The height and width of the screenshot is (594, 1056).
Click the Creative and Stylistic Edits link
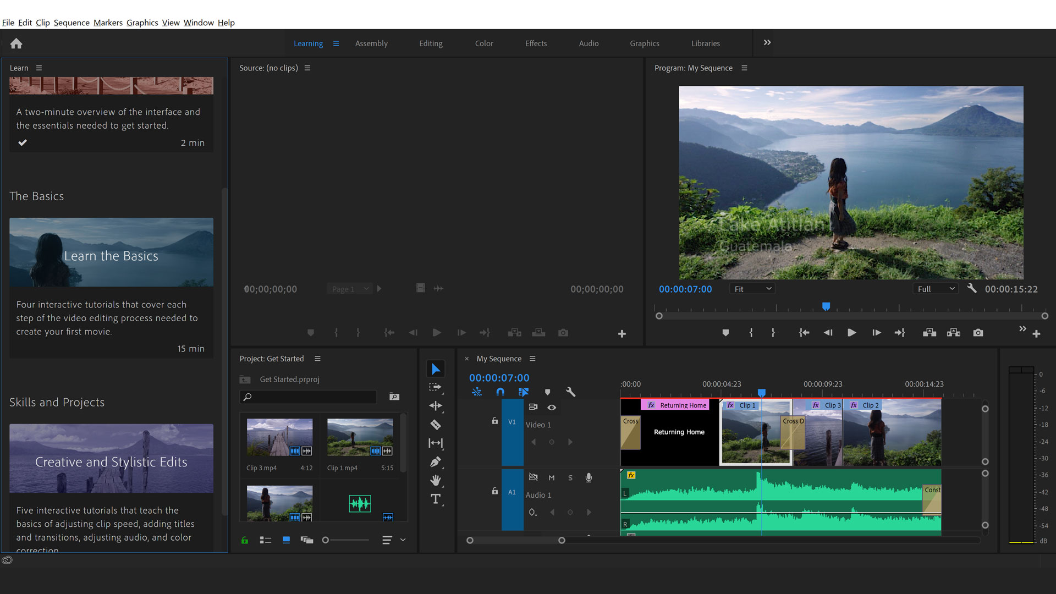click(x=111, y=462)
